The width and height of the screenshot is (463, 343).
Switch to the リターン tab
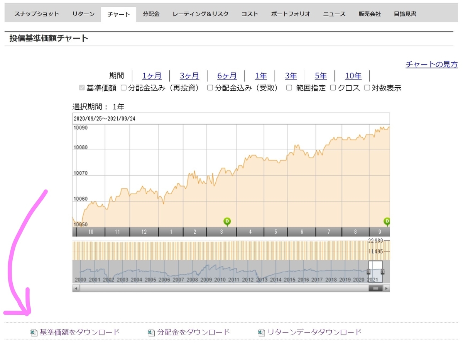pyautogui.click(x=83, y=14)
